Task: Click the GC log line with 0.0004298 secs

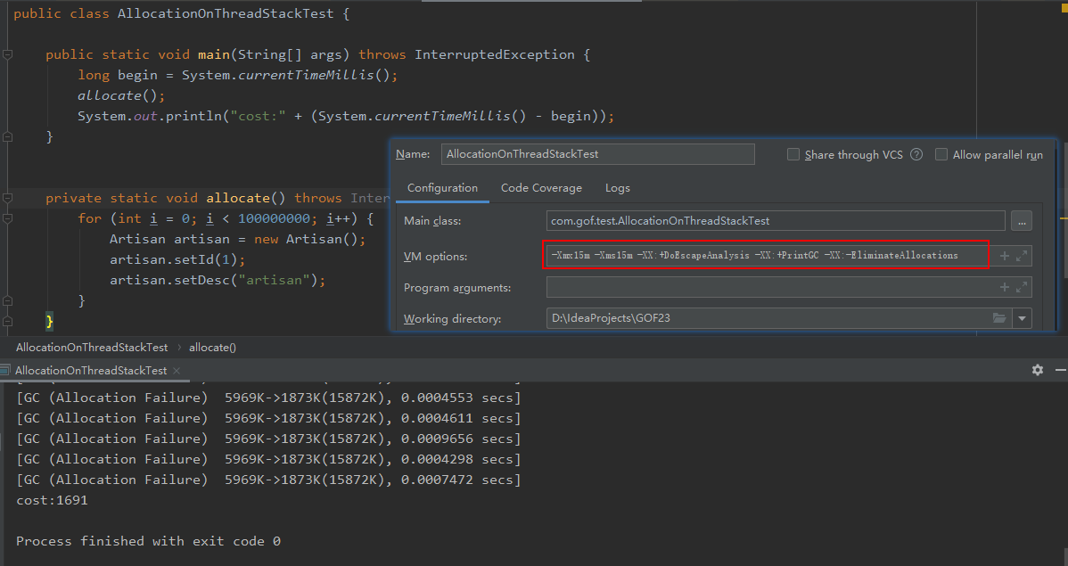Action: 268,459
